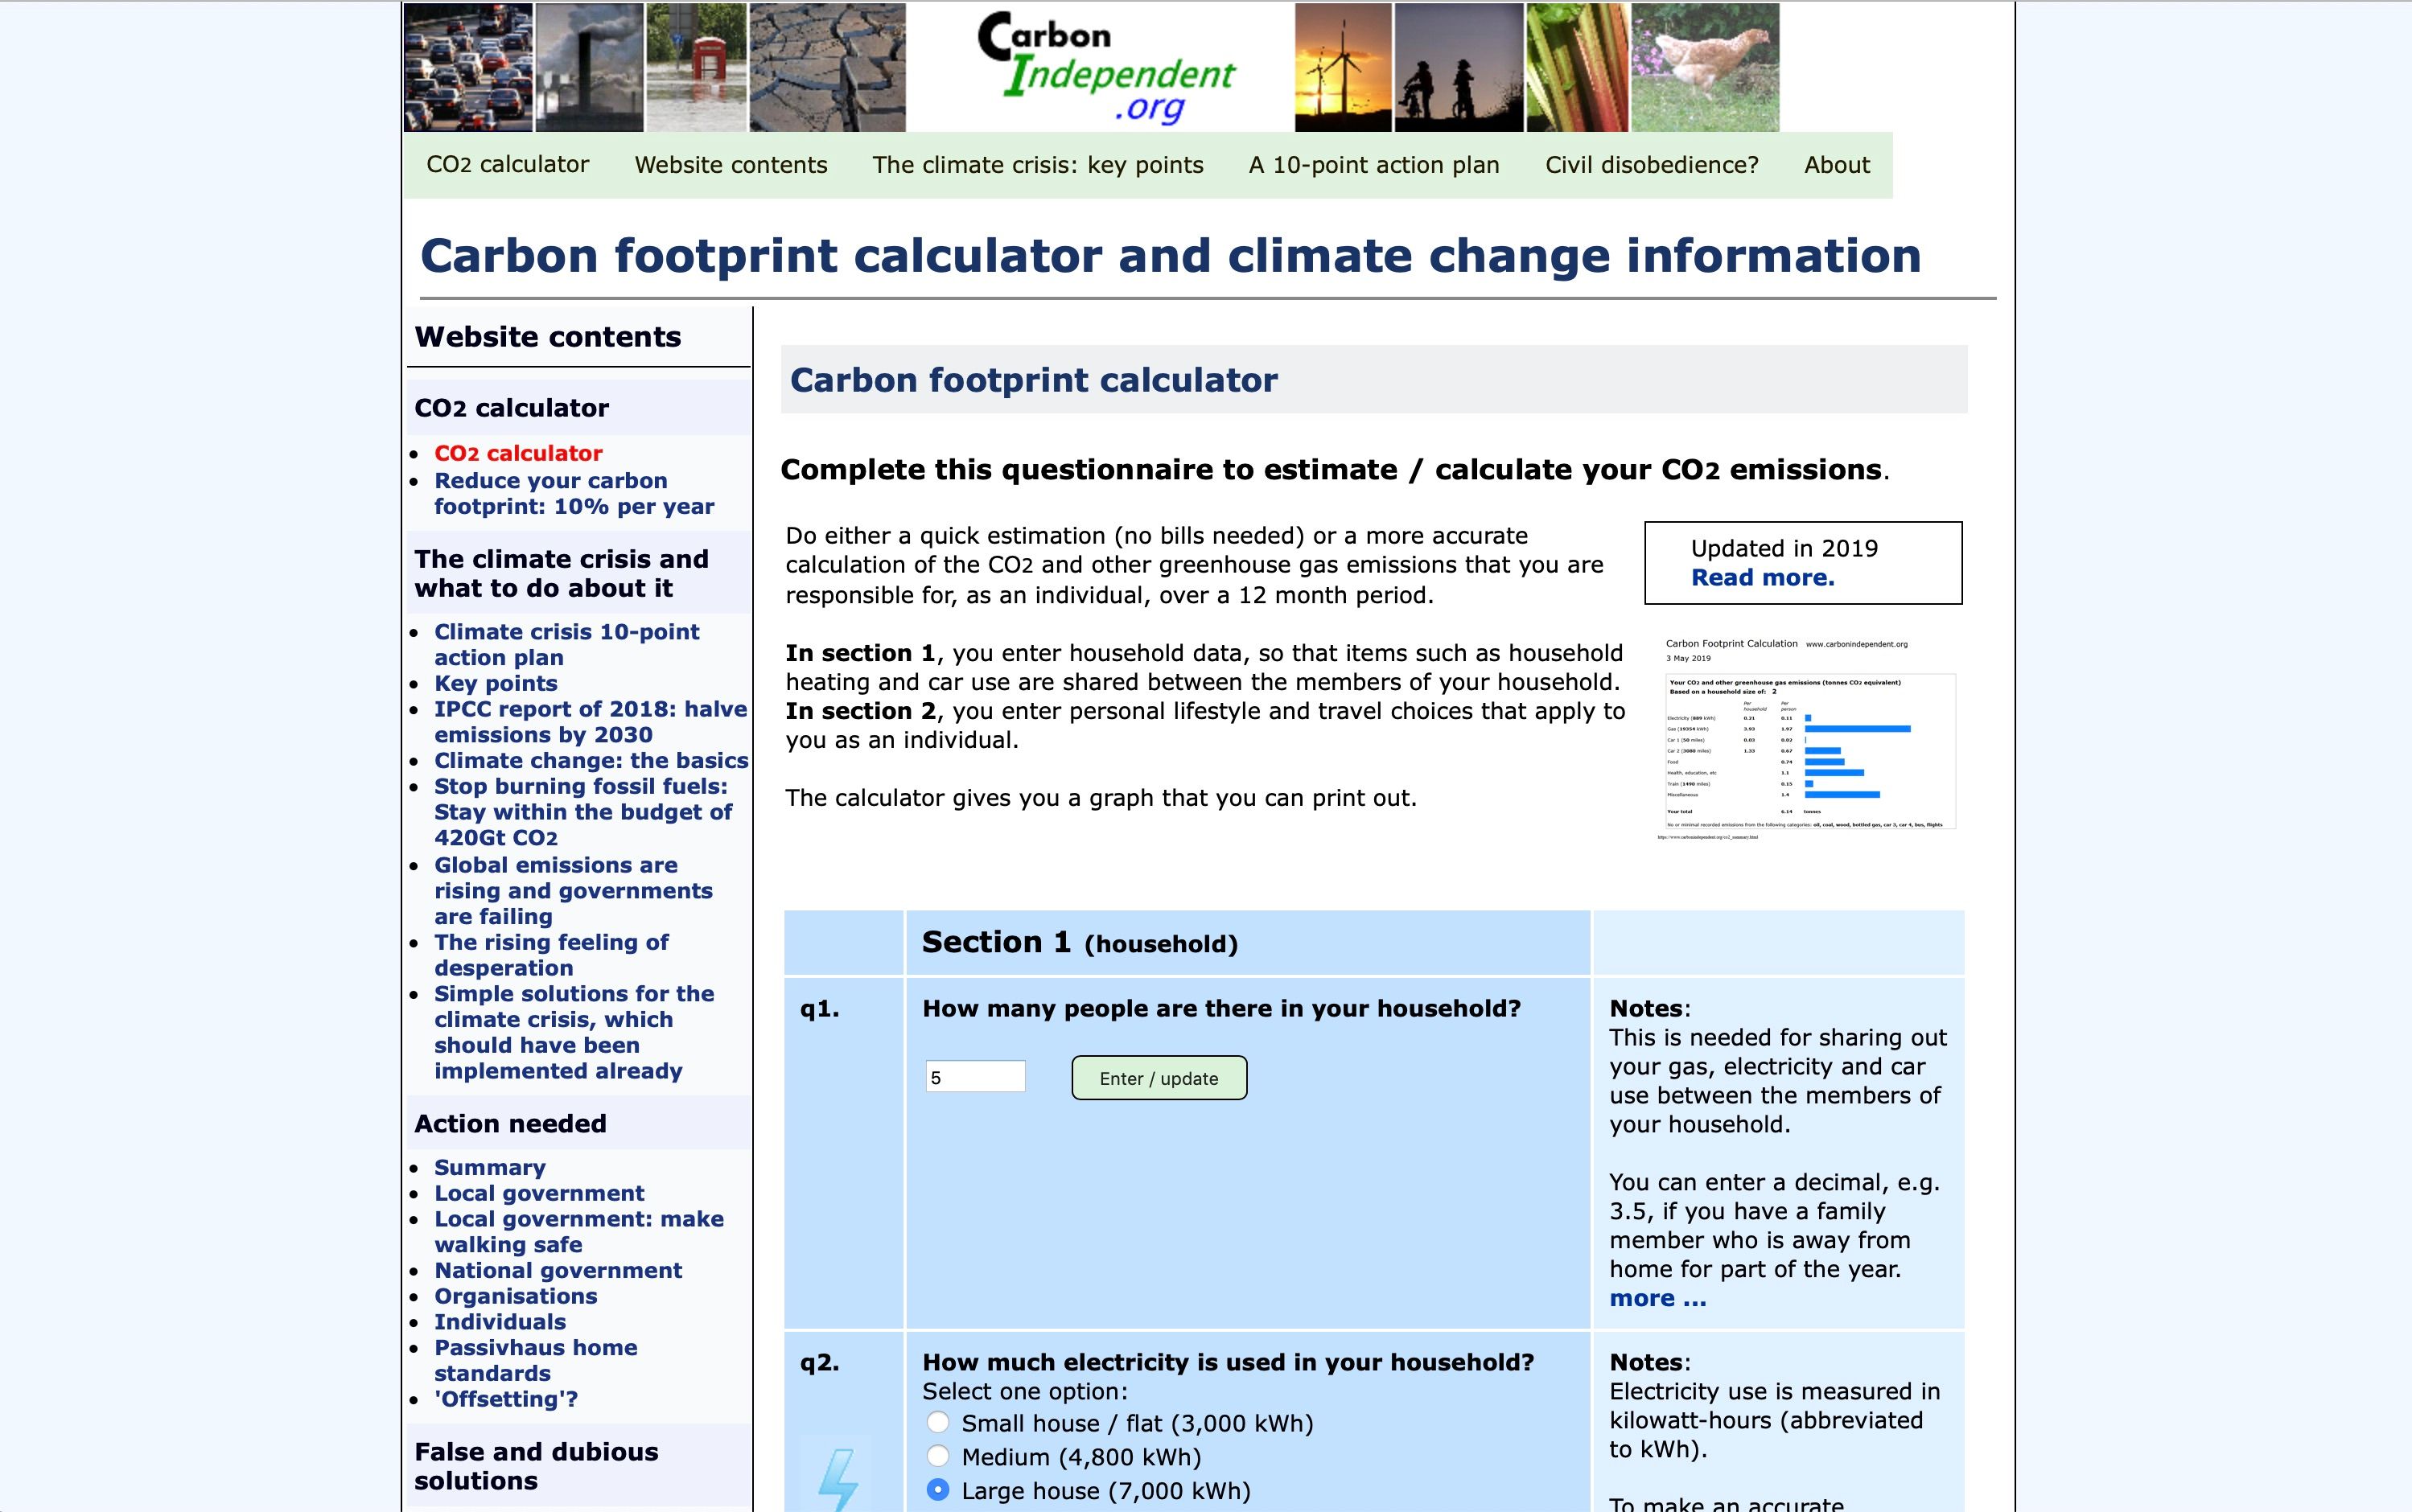Click the About navigation menu item
Screen dimensions: 2412x1512
pos(1838,164)
